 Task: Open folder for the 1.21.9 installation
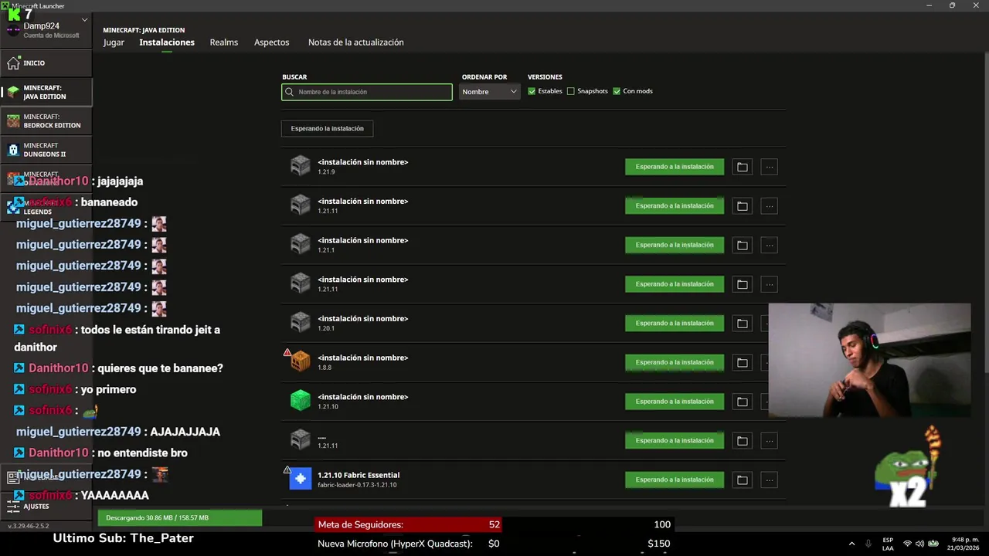point(742,167)
